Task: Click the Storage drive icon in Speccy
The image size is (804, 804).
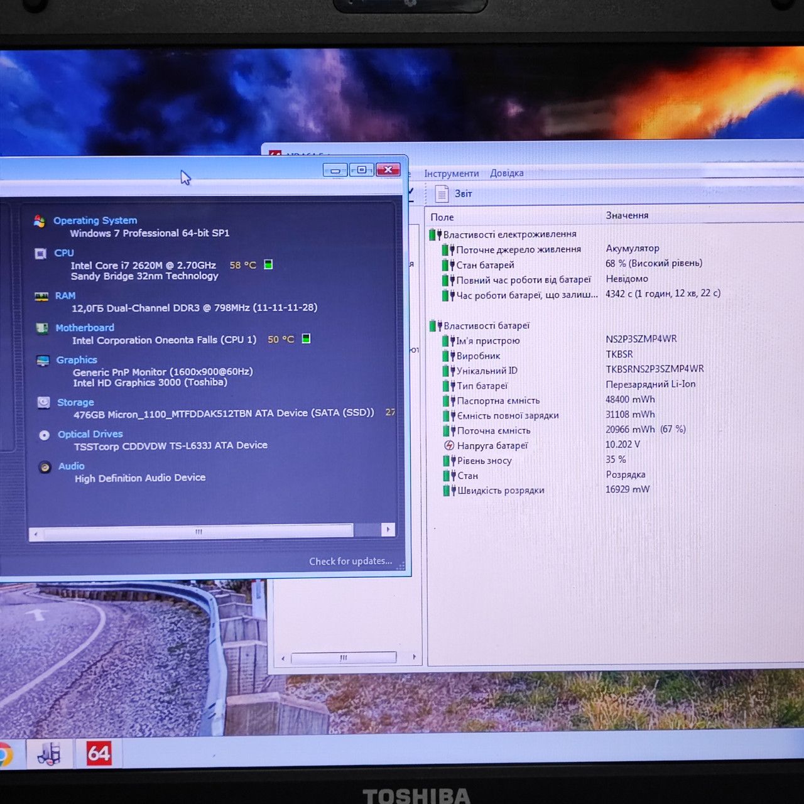Action: 43,403
